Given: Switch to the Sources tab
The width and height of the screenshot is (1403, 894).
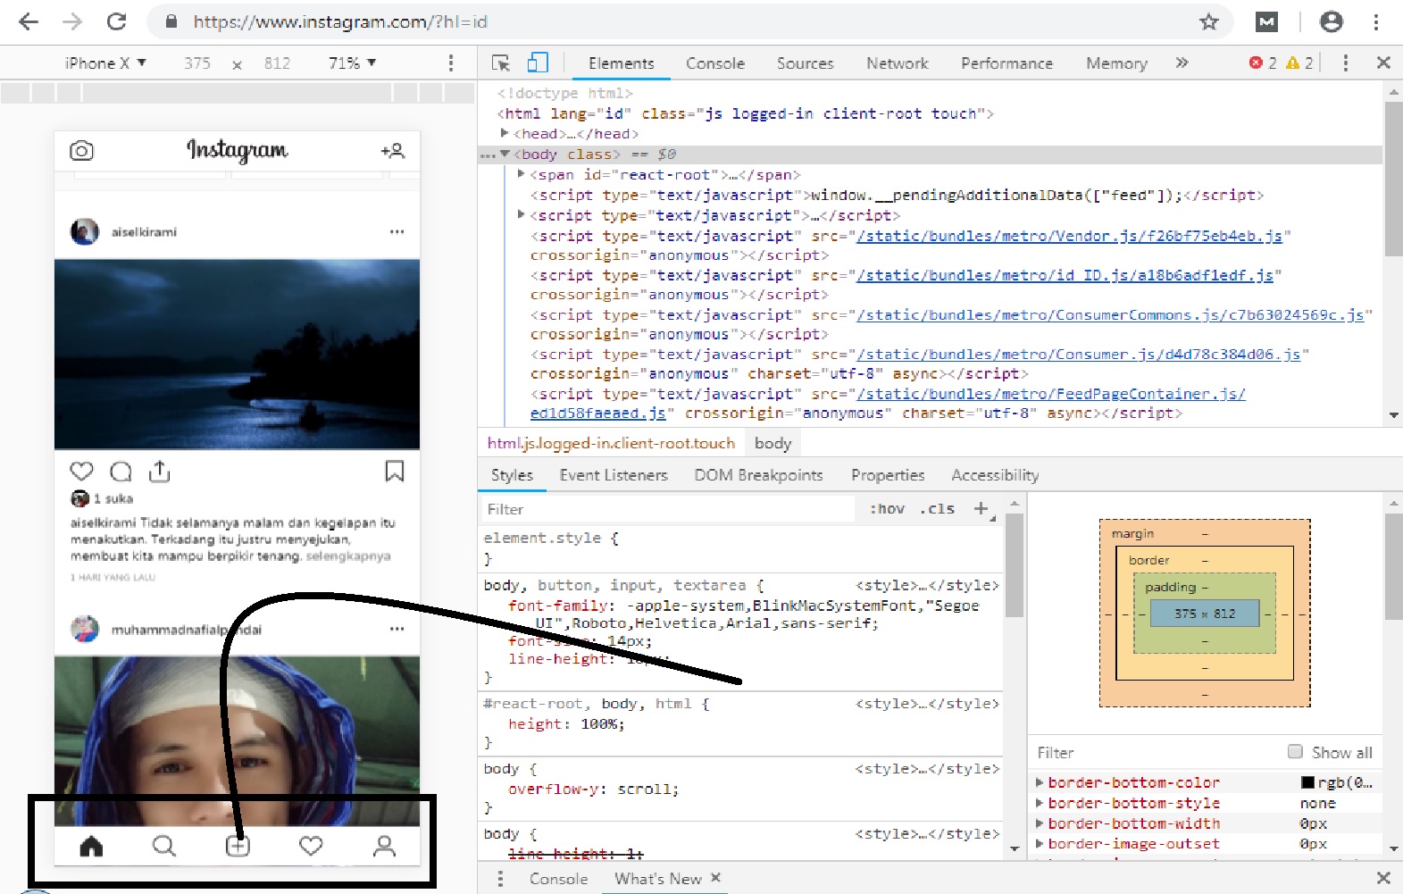Looking at the screenshot, I should click(x=806, y=63).
